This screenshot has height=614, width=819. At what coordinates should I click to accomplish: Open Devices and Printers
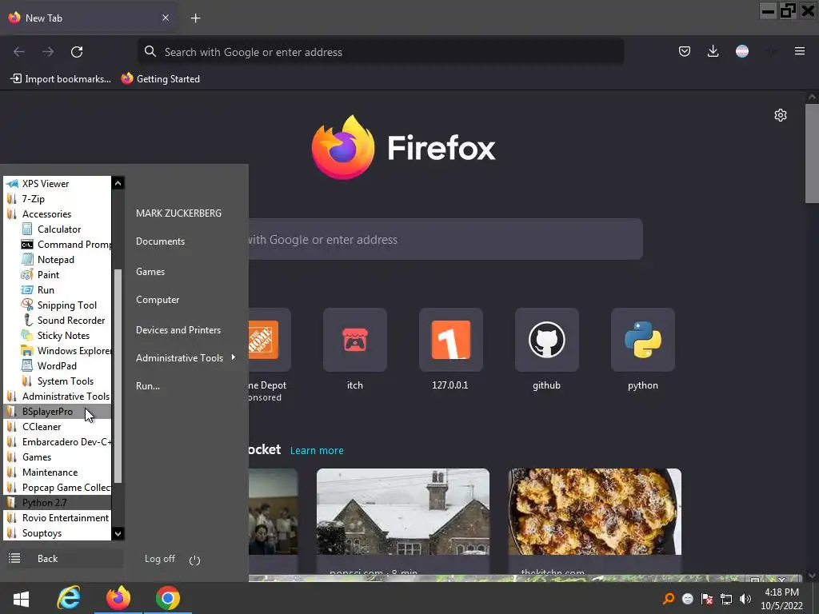(x=178, y=330)
